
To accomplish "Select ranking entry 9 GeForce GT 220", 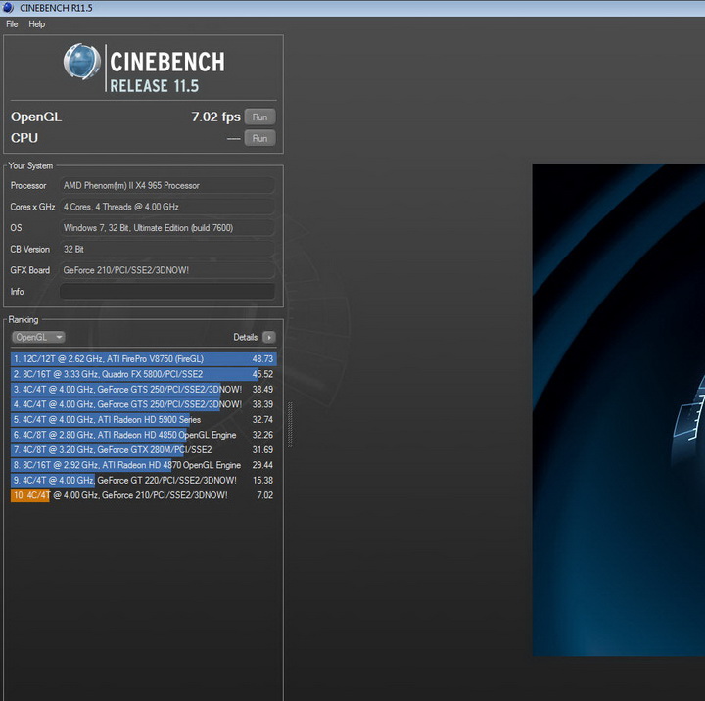I will pos(143,480).
